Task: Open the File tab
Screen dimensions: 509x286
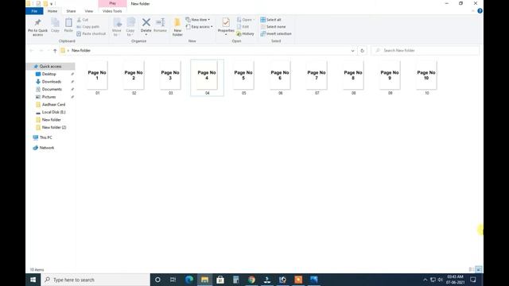Action: pos(34,11)
